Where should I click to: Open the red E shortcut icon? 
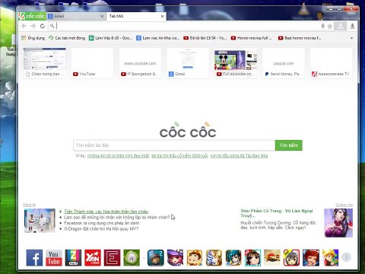[x=112, y=258]
